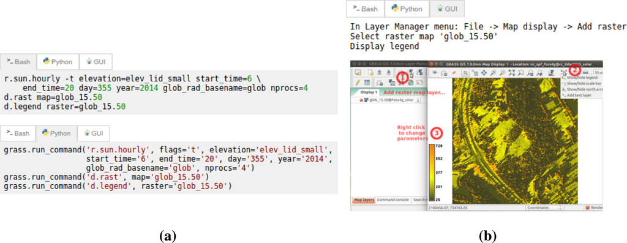
Task: Toggle glob_15.50@foss4g_solar layer checkbox
Action: 361,100
